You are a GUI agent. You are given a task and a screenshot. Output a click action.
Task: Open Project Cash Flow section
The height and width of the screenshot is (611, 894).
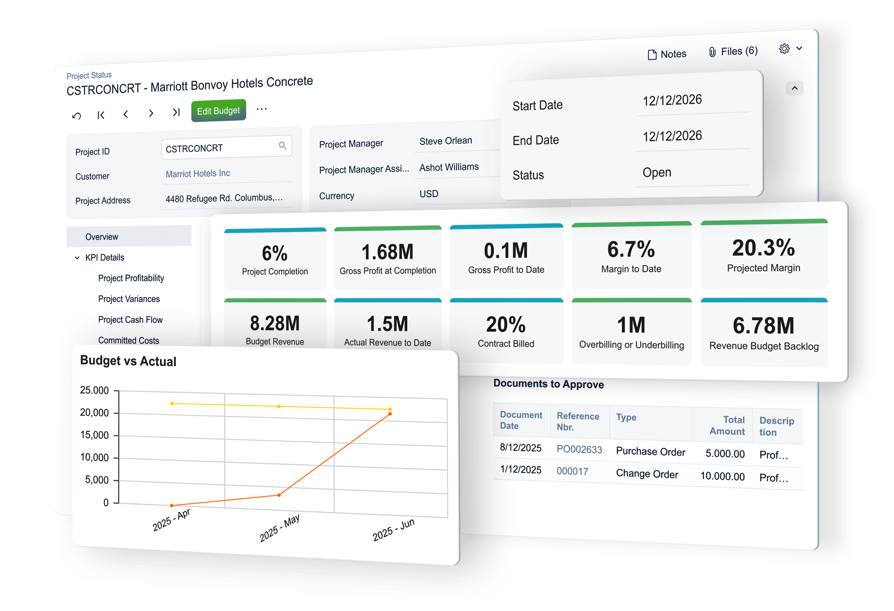tap(130, 320)
